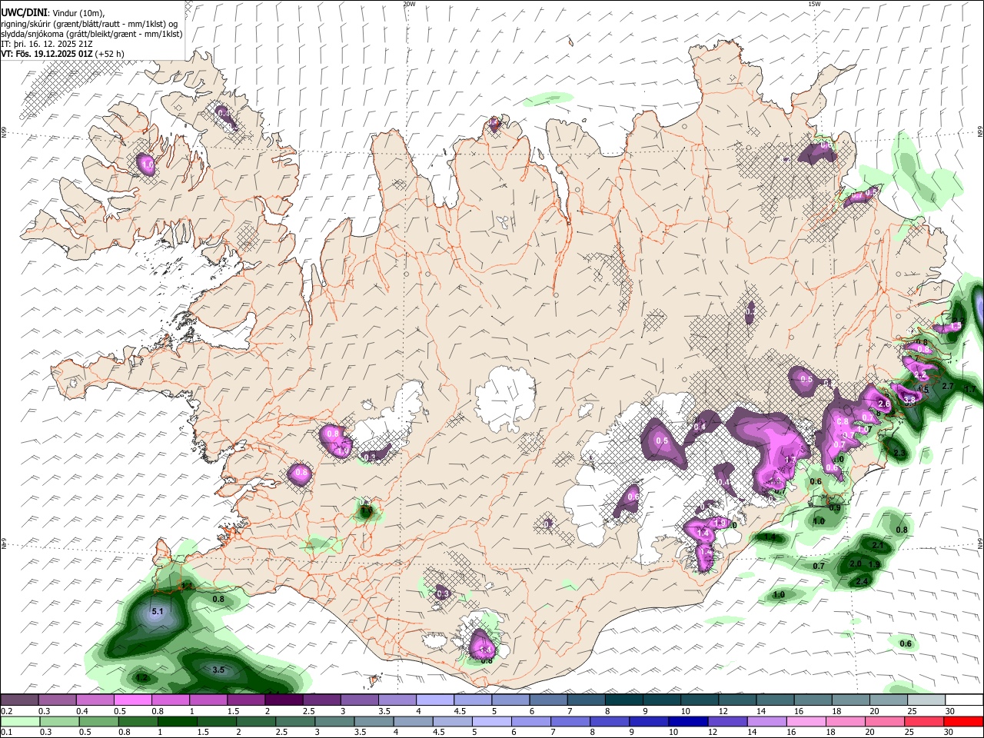Click the '2.3' rain value on the map
The width and height of the screenshot is (984, 738).
(900, 453)
